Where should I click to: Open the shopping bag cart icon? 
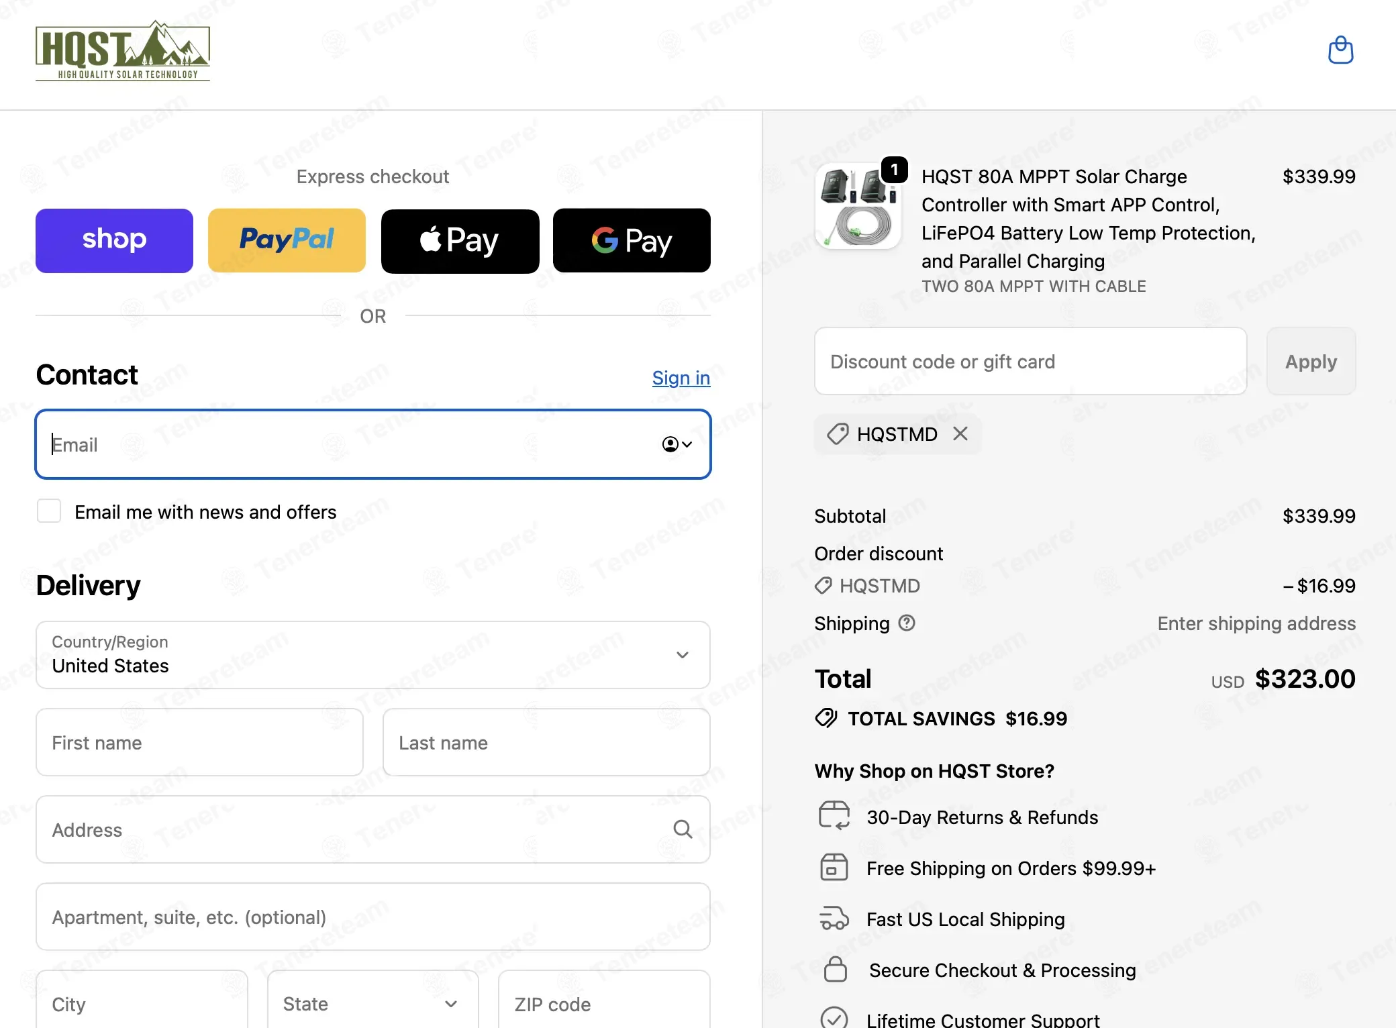coord(1340,50)
